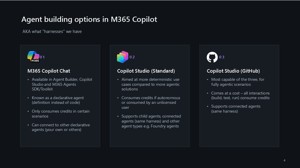
Task: Click bullet about only consuming credits in scenarios
Action: [x=61, y=114]
